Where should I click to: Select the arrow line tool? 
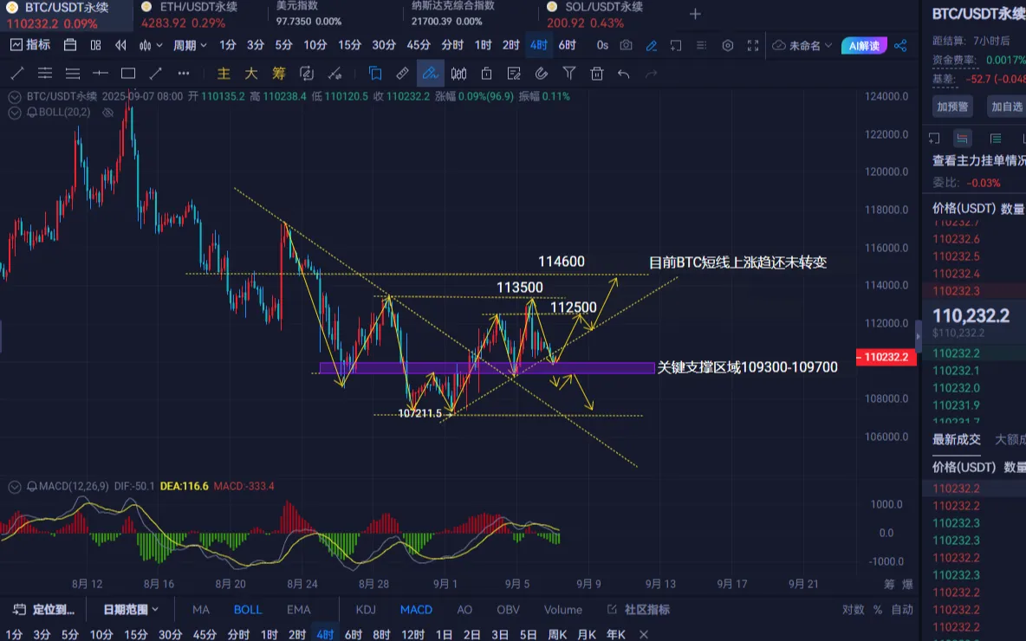156,74
